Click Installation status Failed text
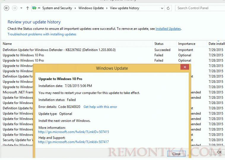The image size is (225, 160). click(x=57, y=100)
